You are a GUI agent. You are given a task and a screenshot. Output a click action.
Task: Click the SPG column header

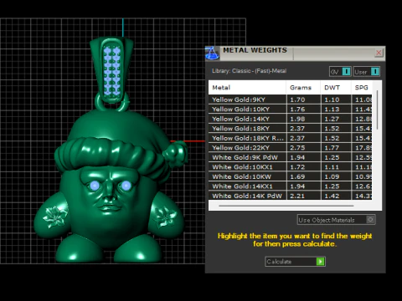(362, 88)
